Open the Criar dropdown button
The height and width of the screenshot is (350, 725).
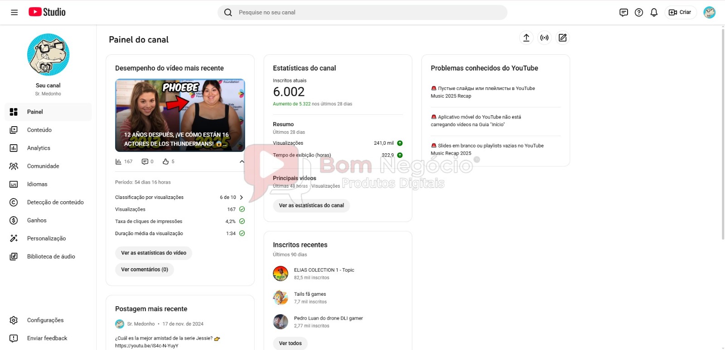point(680,13)
